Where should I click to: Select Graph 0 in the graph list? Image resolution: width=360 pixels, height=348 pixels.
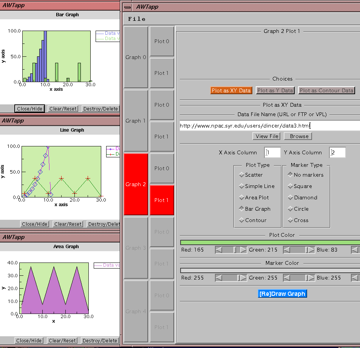pos(136,57)
